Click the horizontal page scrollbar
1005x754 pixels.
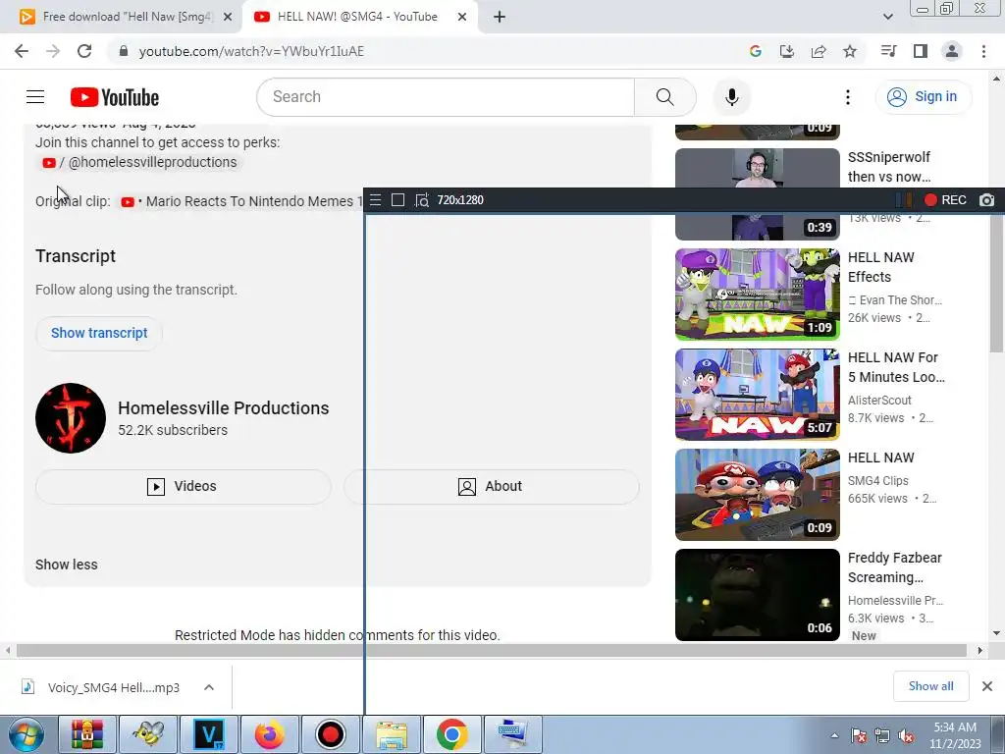click(493, 650)
